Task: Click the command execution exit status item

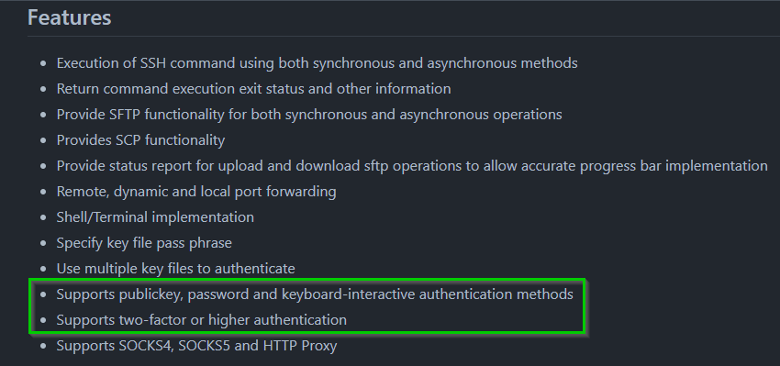Action: click(253, 89)
